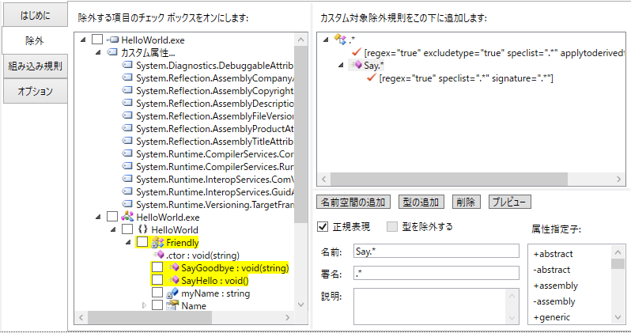The image size is (631, 333).
Task: Click the AssemblyProduct attribute tag icon
Action: tap(127, 128)
